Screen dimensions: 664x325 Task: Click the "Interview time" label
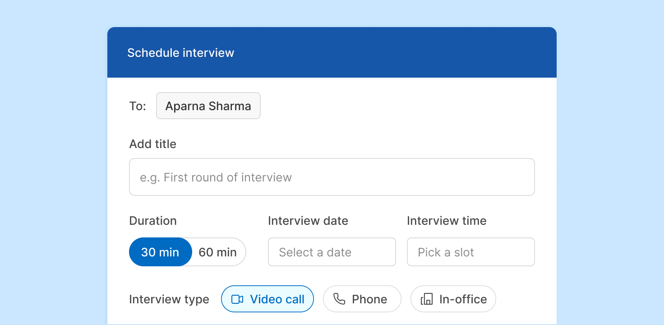(x=447, y=221)
